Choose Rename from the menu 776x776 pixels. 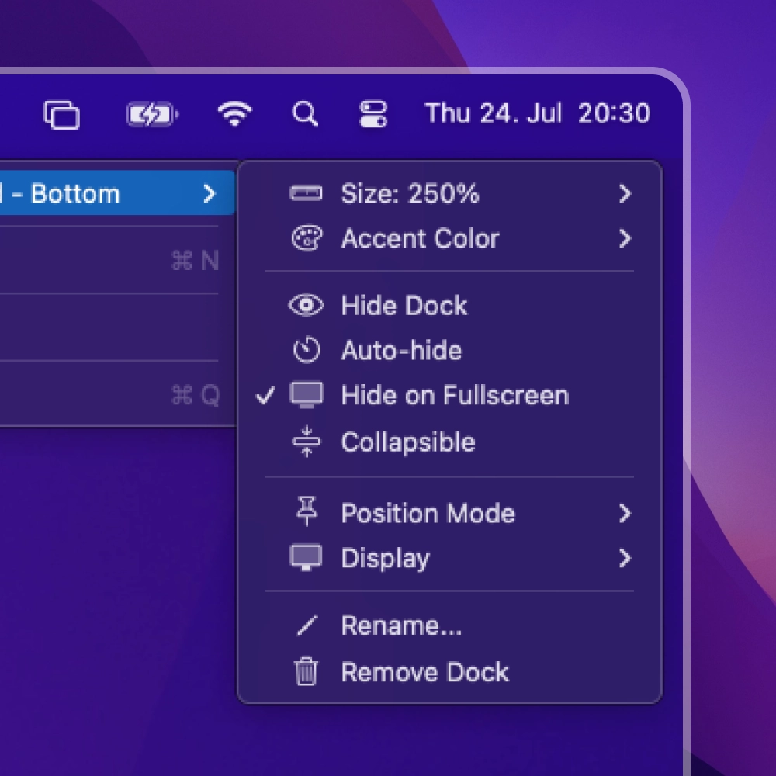click(x=400, y=625)
